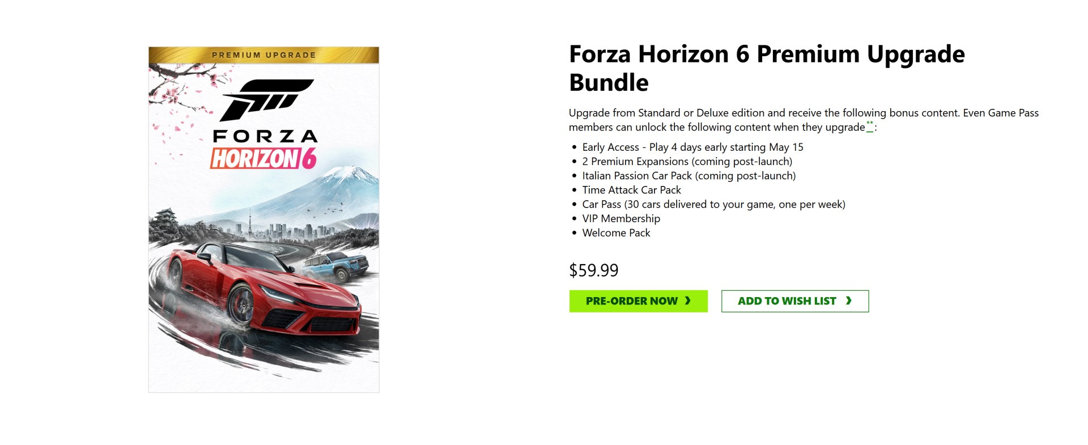Click the ADD TO WISH LIST button
This screenshot has height=445, width=1088.
(x=794, y=301)
